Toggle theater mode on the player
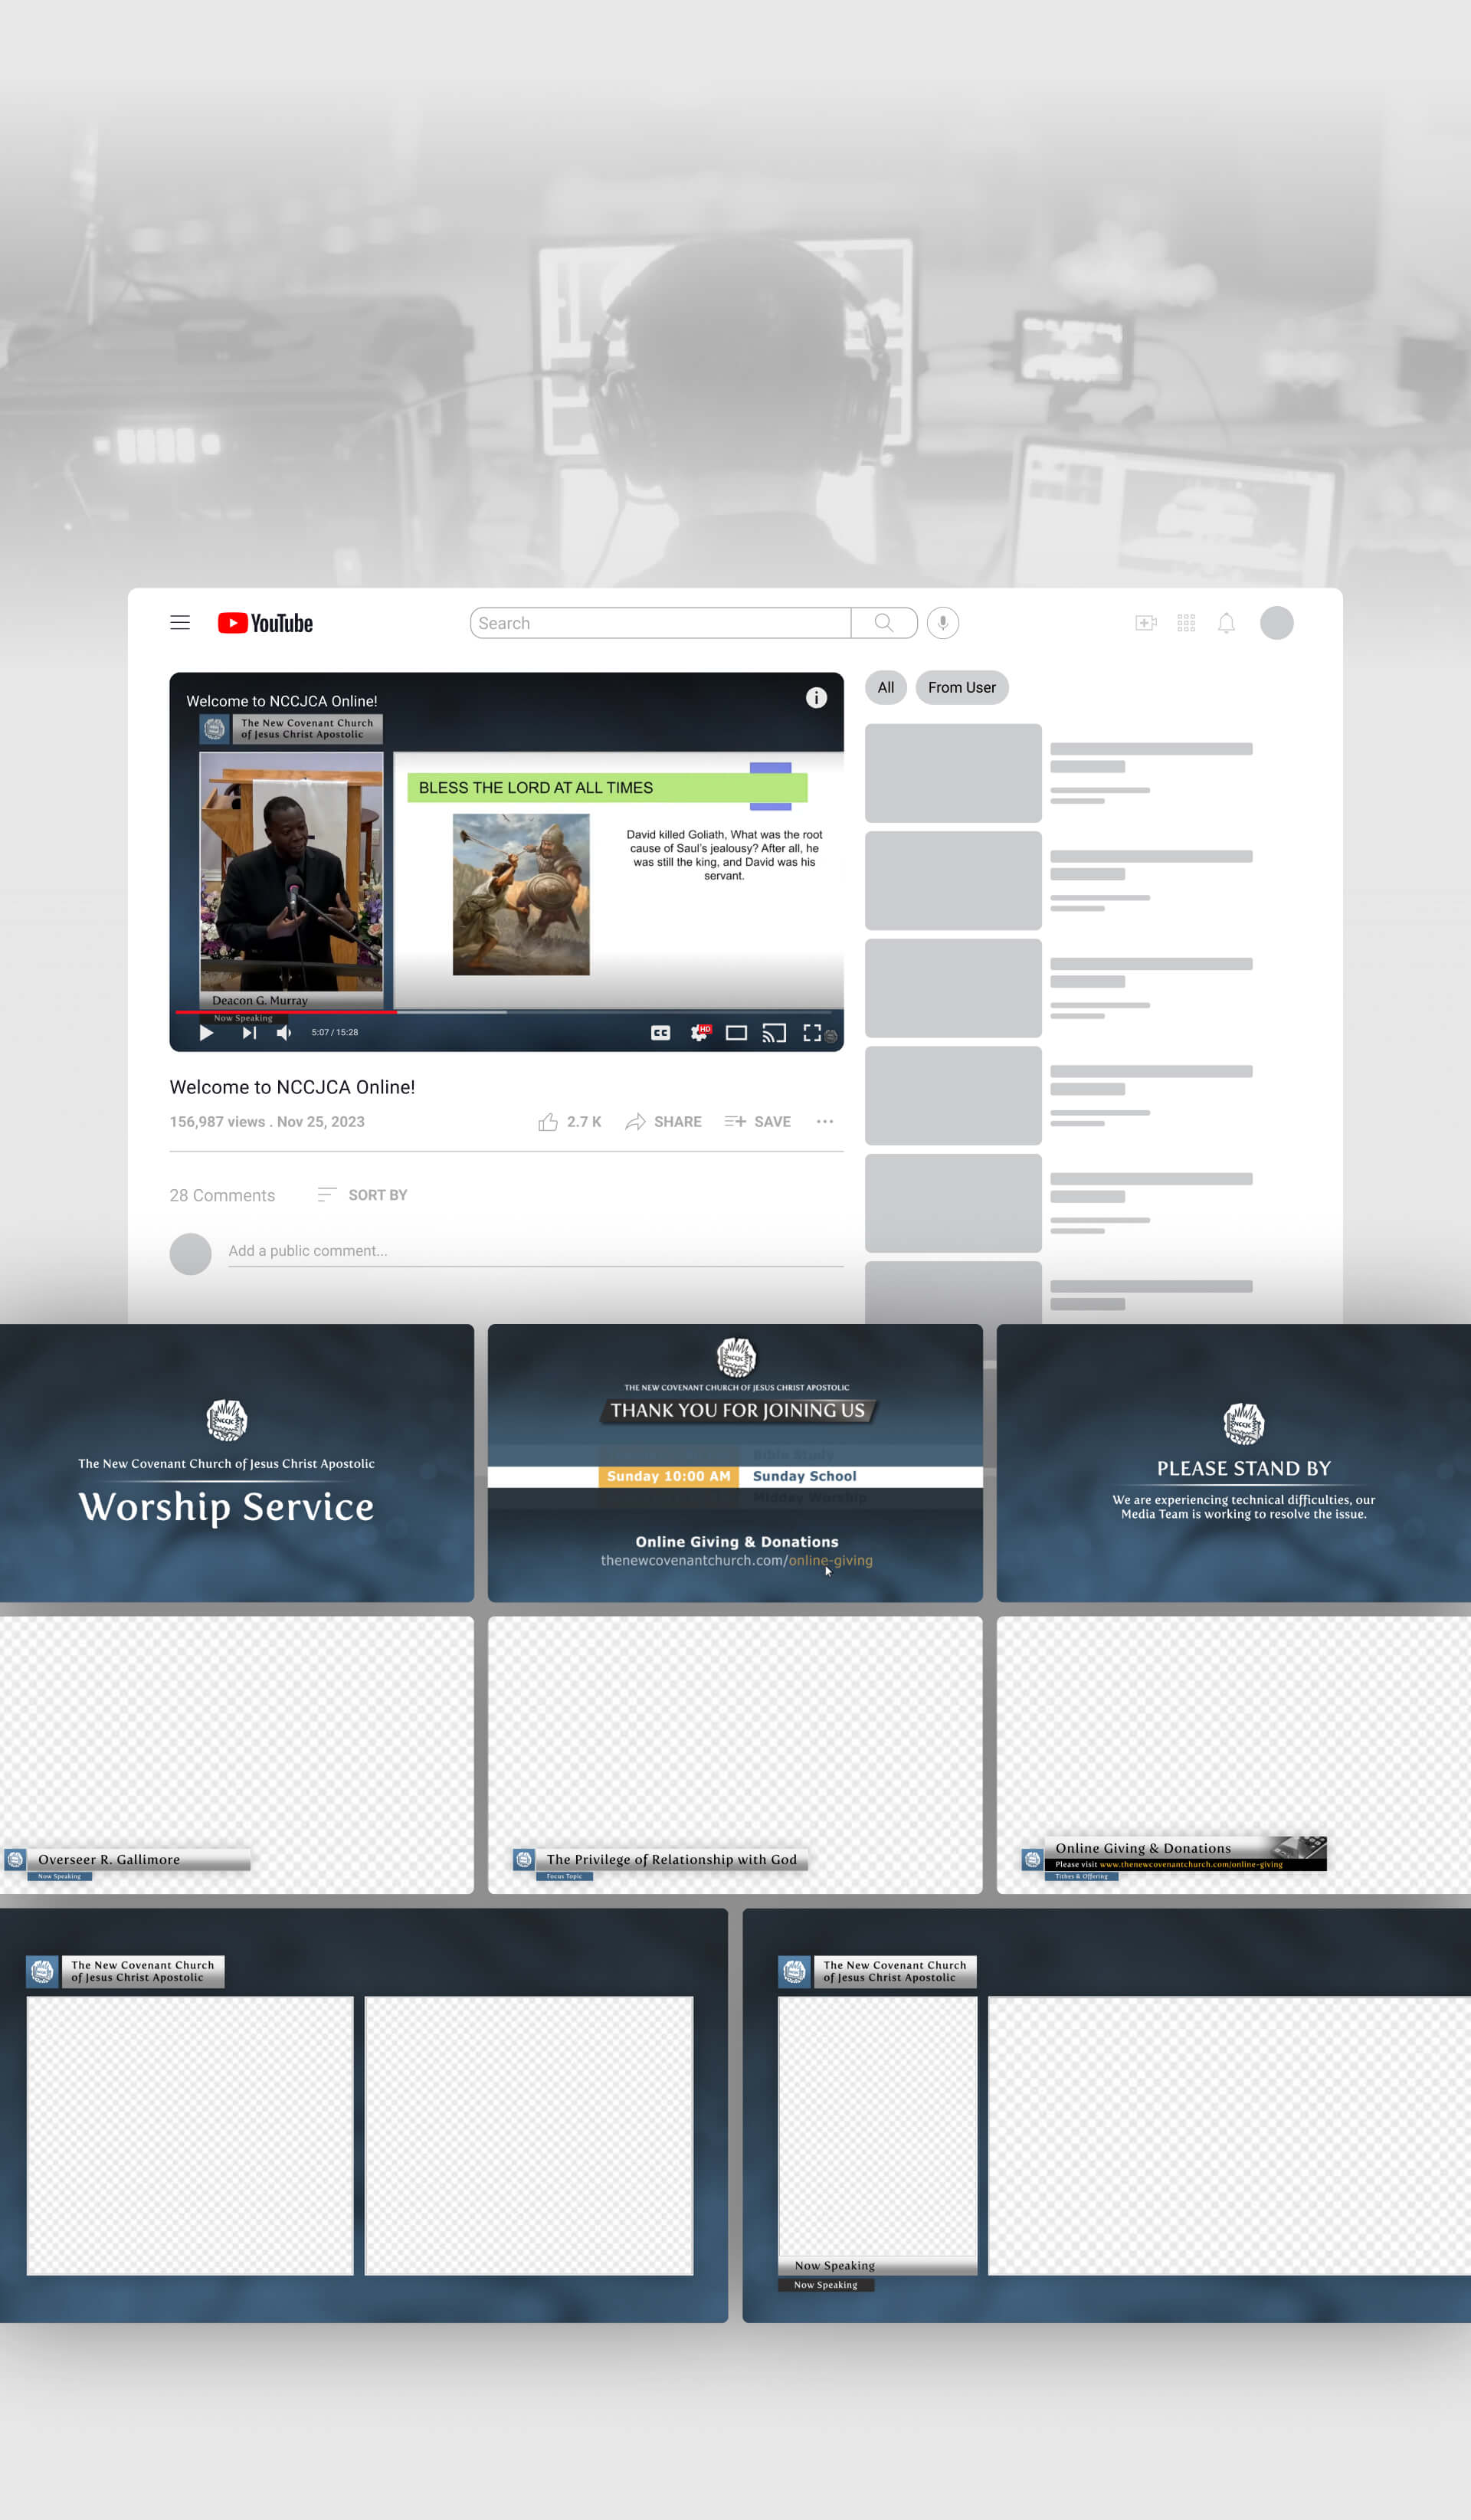Image resolution: width=1471 pixels, height=2520 pixels. point(736,1033)
